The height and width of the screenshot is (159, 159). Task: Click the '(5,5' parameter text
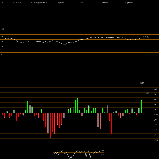coord(82,3)
